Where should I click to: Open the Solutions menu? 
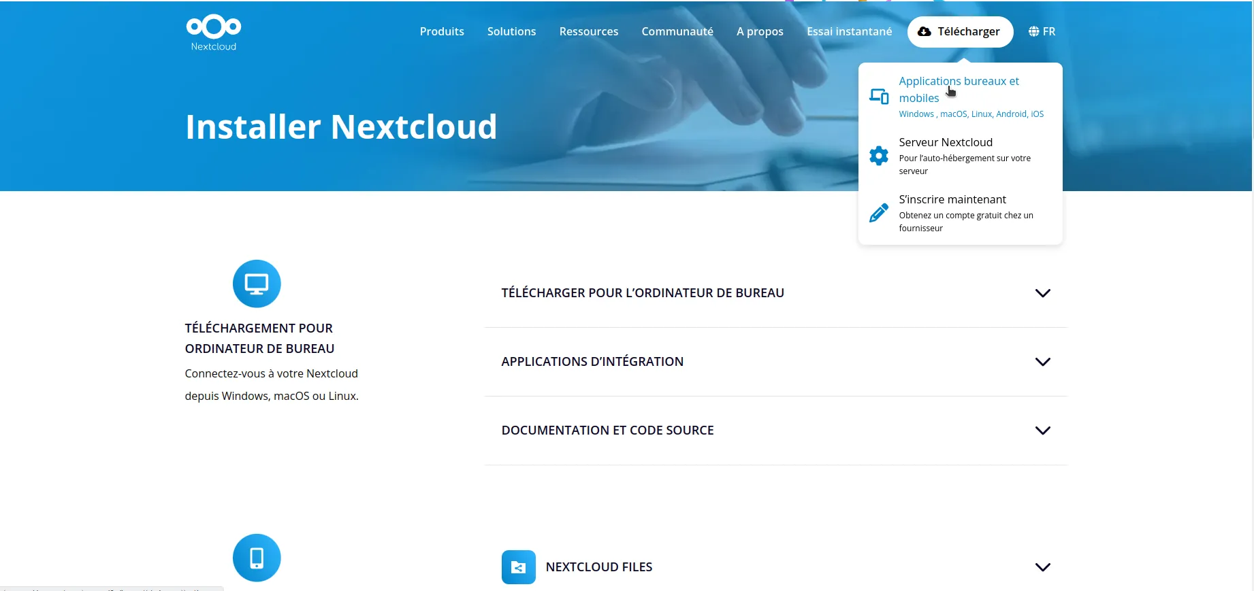click(512, 31)
